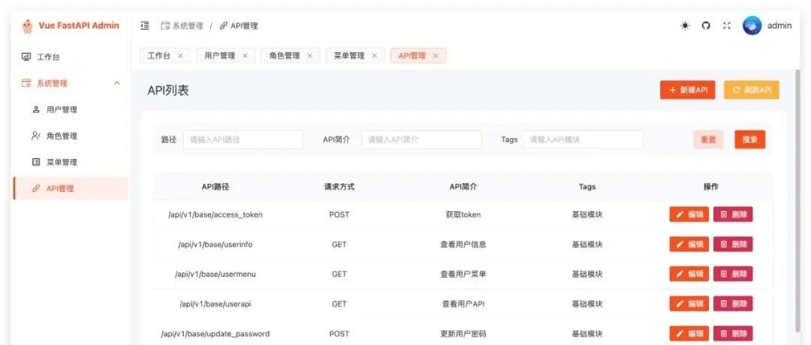Image resolution: width=811 pixels, height=345 pixels.
Task: Toggle the light/dark theme sun icon
Action: (x=686, y=25)
